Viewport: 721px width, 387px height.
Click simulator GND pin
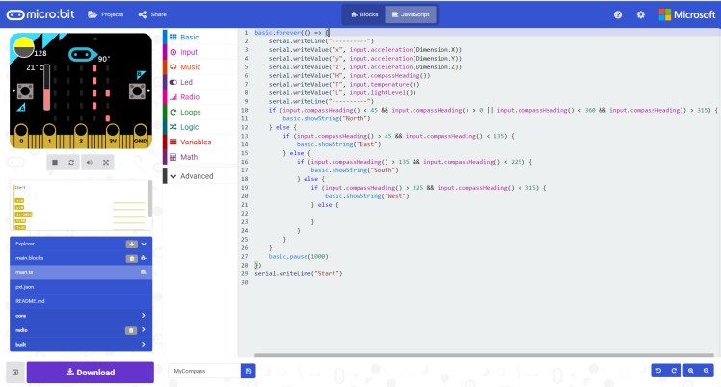coord(140,137)
